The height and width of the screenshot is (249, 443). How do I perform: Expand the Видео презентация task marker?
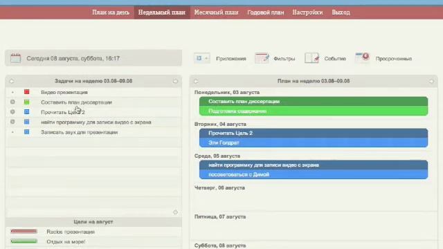[x=12, y=92]
